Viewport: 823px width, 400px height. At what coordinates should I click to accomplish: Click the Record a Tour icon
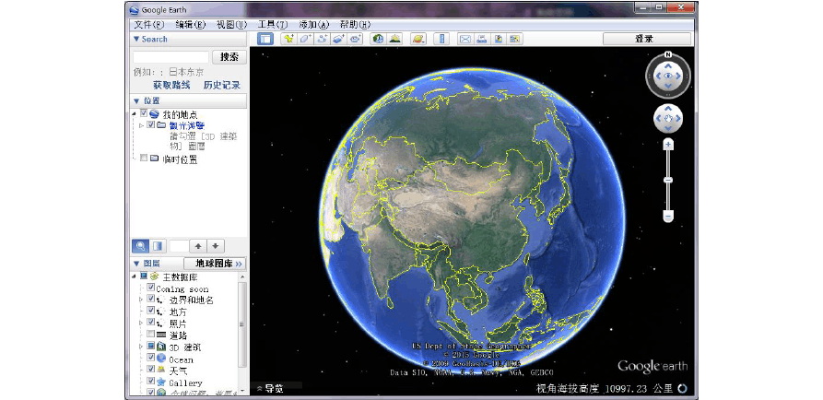pyautogui.click(x=357, y=39)
